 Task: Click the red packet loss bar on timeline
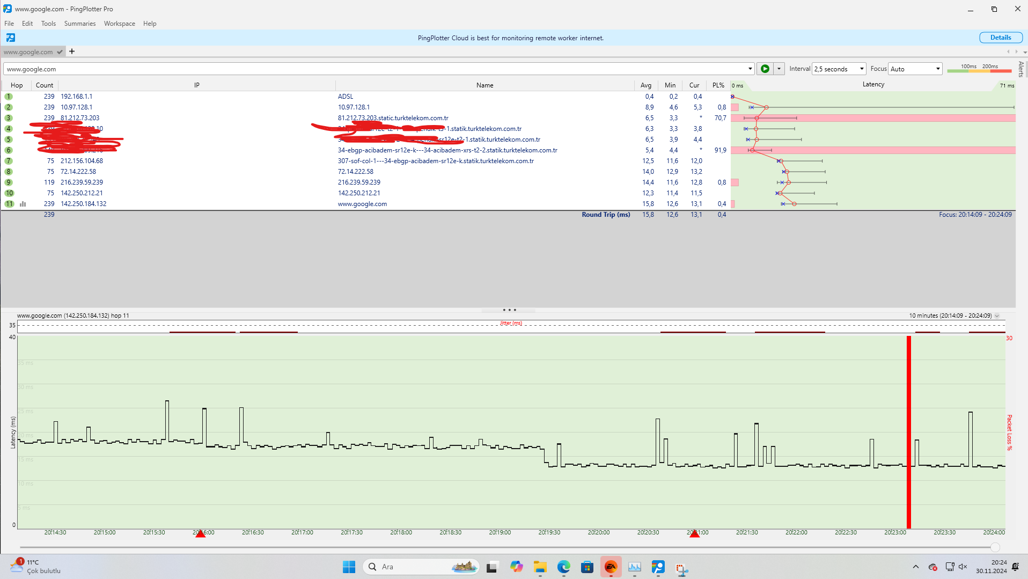909,432
